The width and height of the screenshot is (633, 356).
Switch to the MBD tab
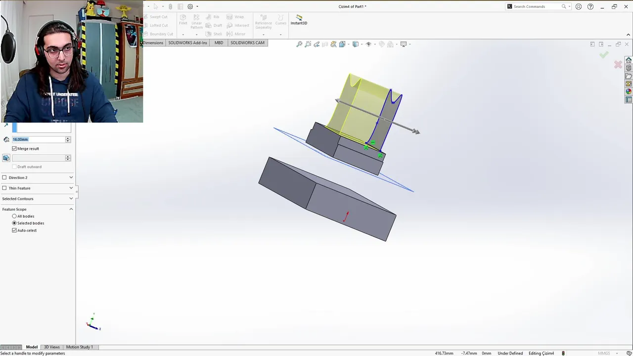(219, 43)
